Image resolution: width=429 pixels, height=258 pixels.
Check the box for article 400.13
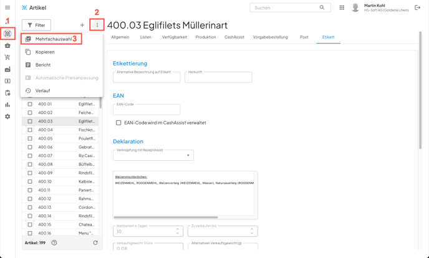(x=30, y=208)
